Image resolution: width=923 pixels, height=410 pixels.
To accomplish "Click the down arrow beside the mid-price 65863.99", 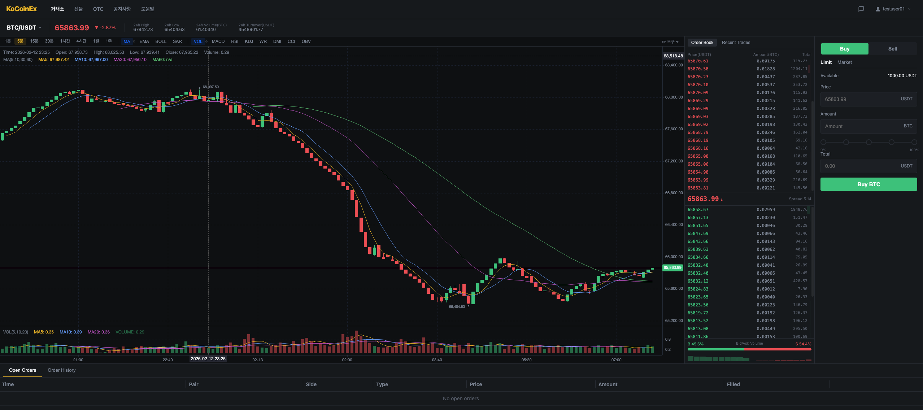I will pos(722,200).
